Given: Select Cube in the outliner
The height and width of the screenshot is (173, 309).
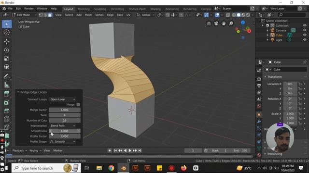Looking at the screenshot, I should point(279,35).
